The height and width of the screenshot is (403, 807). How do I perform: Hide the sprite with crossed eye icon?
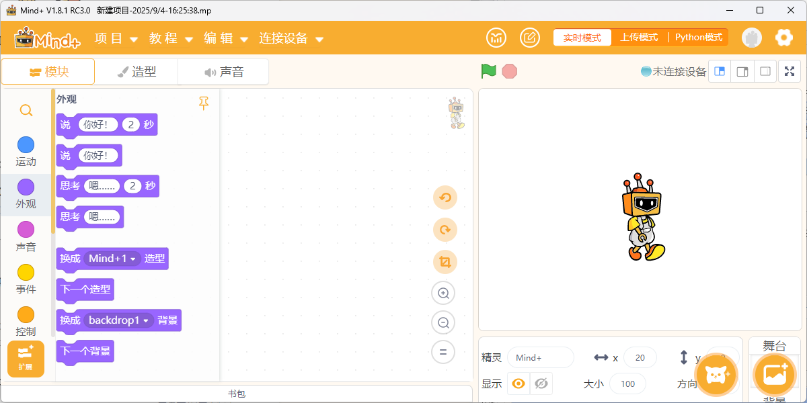pos(541,384)
